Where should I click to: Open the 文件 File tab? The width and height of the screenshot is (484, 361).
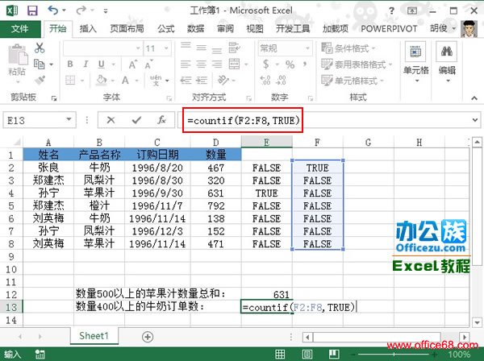20,29
